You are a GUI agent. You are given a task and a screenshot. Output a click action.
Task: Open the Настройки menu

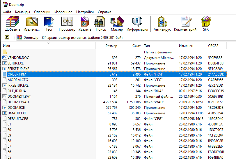(85, 12)
